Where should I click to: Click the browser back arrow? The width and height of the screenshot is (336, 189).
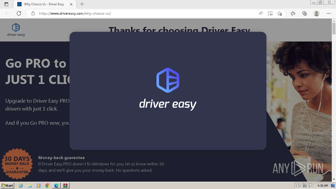[7, 13]
